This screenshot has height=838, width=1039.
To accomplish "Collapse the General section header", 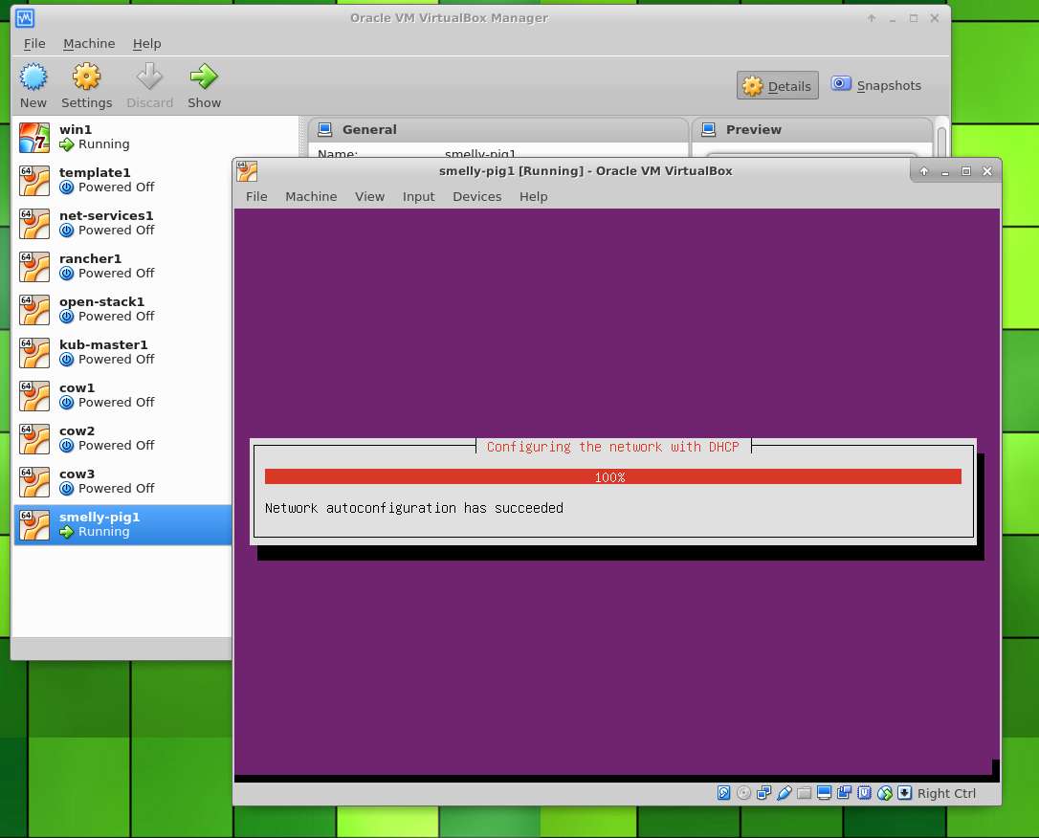I will click(498, 130).
